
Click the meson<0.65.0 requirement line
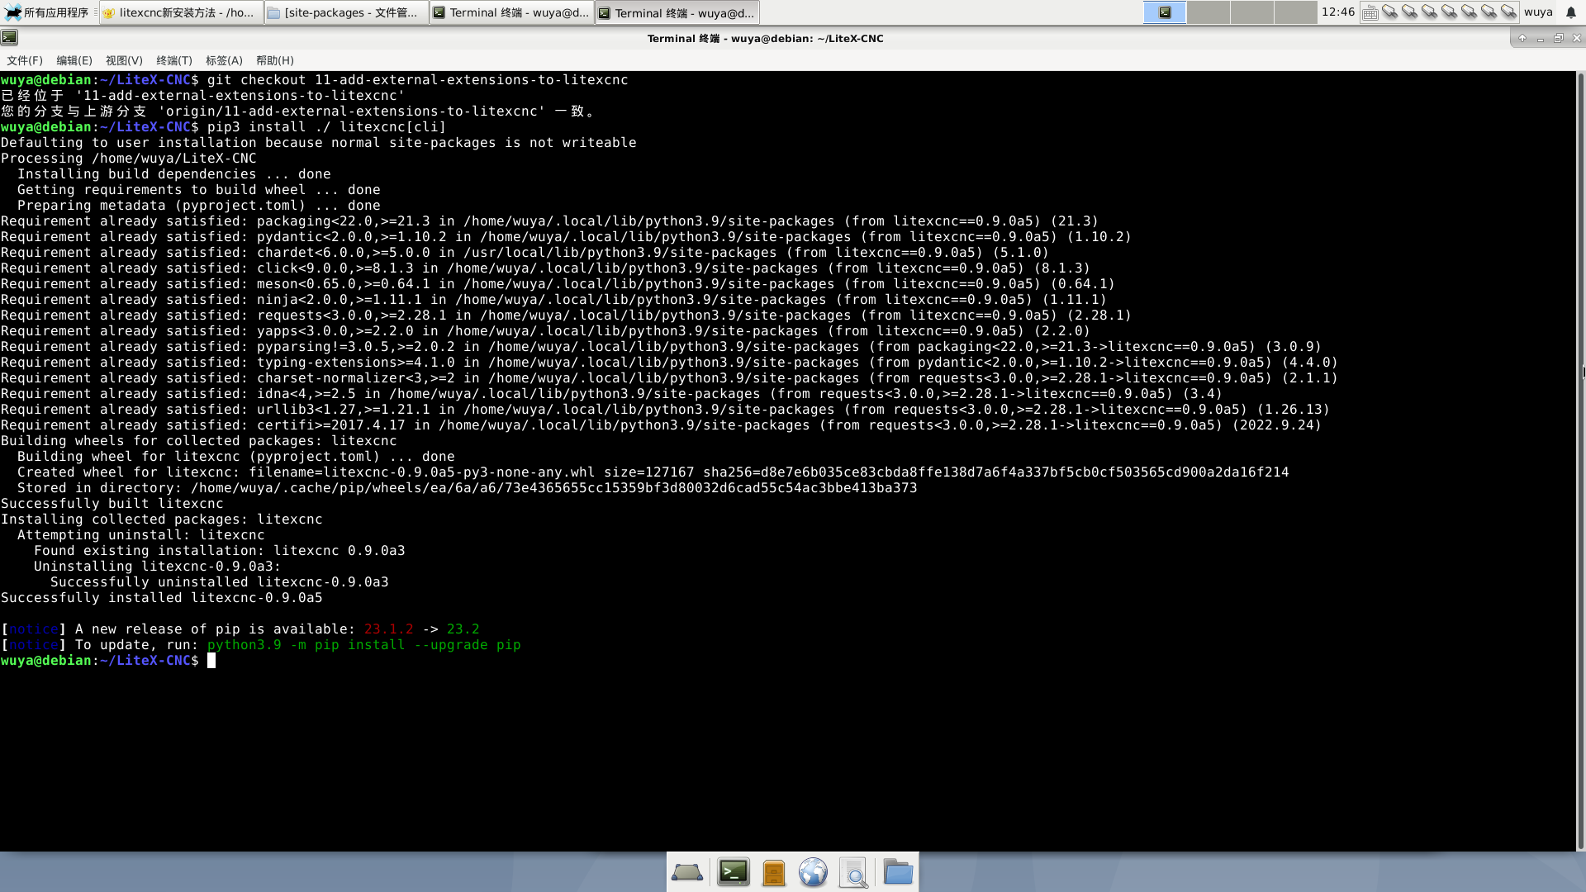click(x=558, y=284)
